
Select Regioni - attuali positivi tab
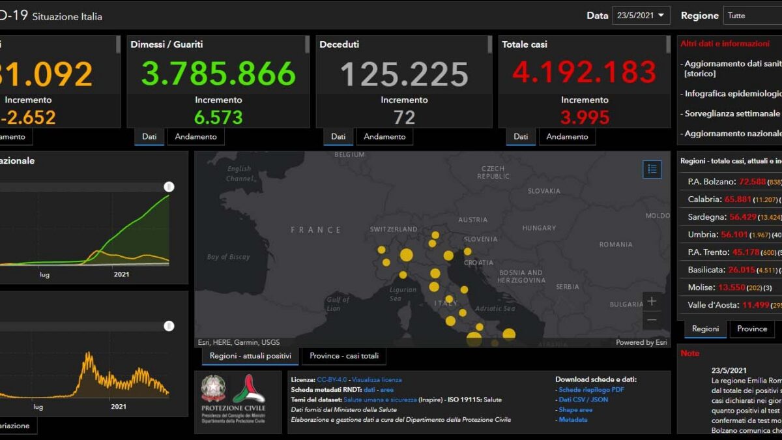[250, 356]
